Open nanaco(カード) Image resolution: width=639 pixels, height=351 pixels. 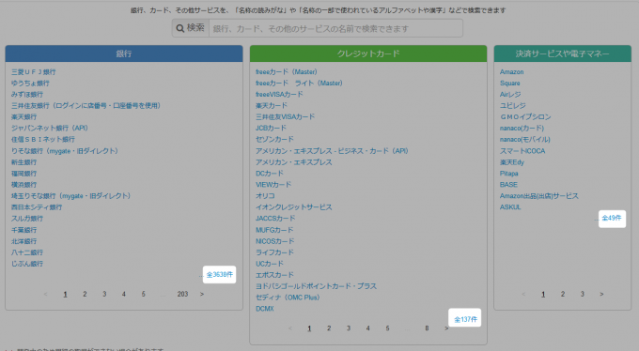[x=522, y=128]
